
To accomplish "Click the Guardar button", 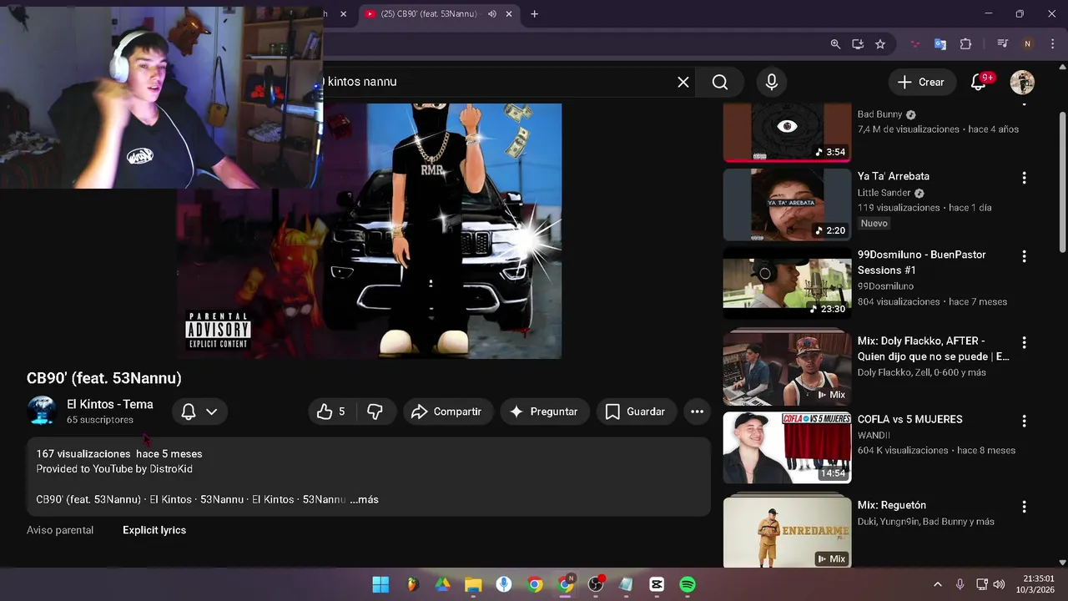I will [635, 412].
